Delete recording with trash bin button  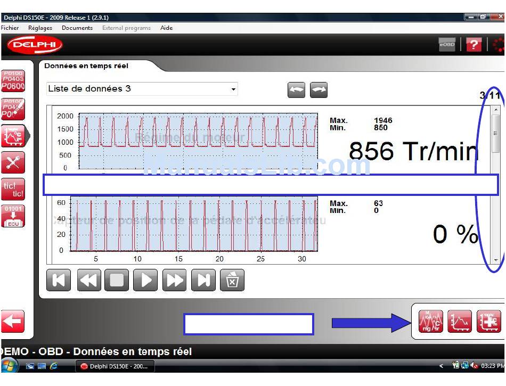[232, 280]
